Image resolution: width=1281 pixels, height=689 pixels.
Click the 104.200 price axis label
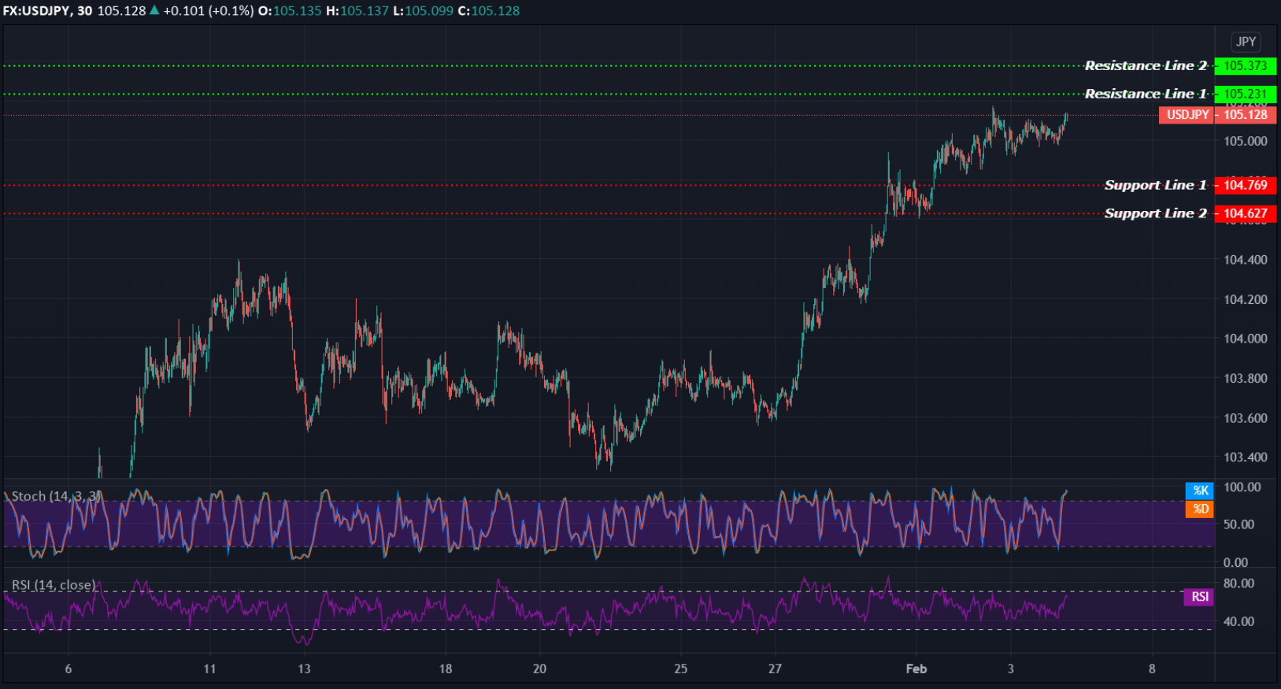click(1245, 299)
